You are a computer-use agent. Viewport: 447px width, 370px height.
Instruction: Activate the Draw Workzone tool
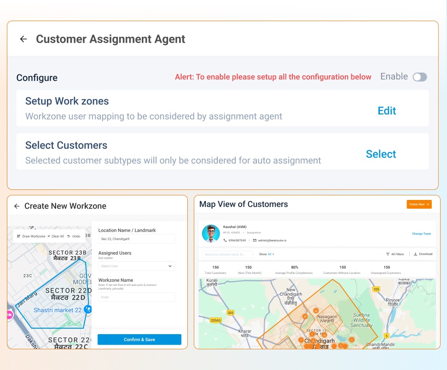[31, 236]
